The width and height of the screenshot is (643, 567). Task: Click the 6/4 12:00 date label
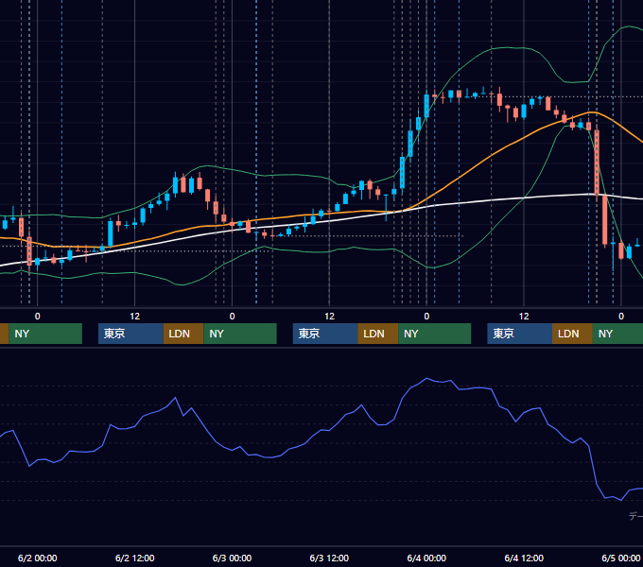point(524,558)
